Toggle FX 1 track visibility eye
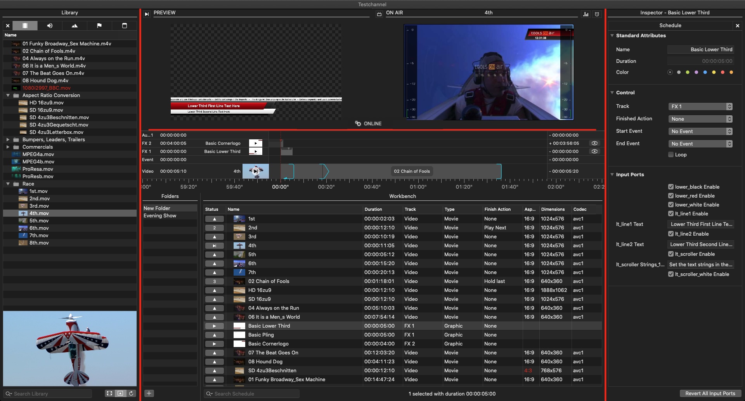The image size is (745, 401). coord(594,151)
